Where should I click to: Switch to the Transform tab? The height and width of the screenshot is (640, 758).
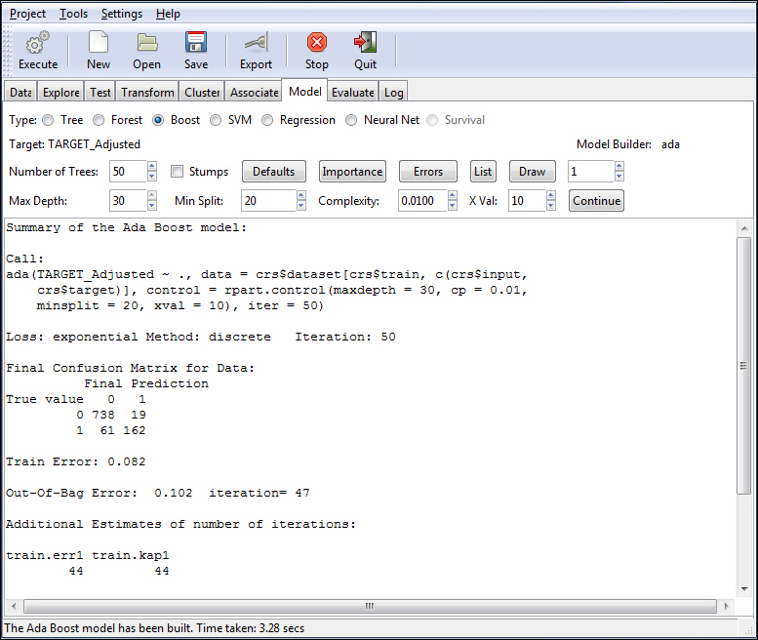[x=147, y=92]
